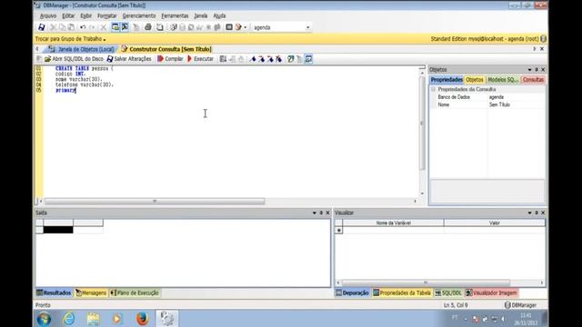582x327 pixels.
Task: Switch to Plano de Execução tab
Action: click(x=135, y=292)
